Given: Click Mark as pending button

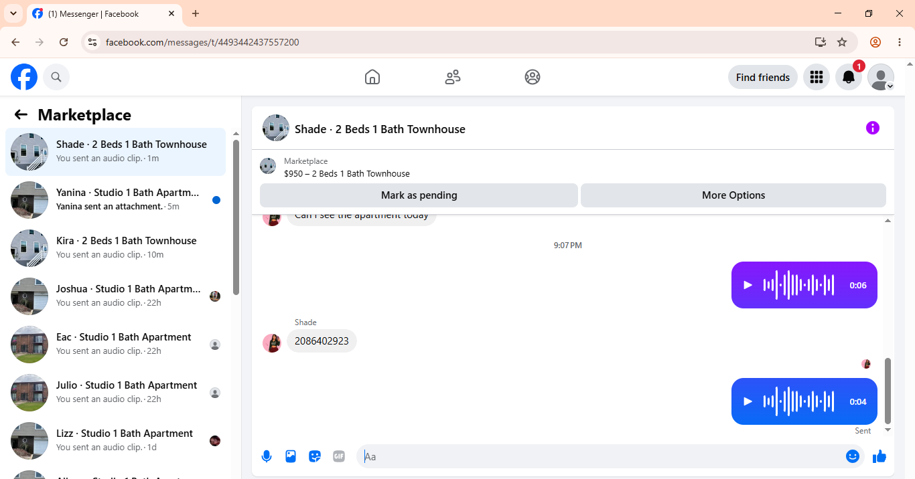Looking at the screenshot, I should [x=419, y=195].
